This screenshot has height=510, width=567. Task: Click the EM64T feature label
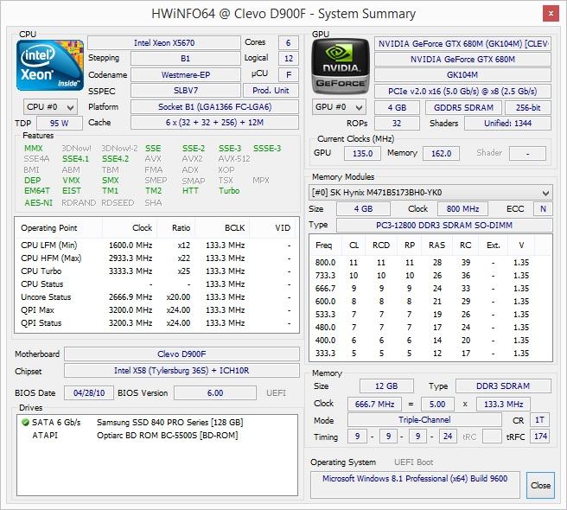click(37, 191)
